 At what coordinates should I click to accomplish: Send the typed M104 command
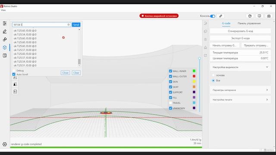click(x=76, y=25)
